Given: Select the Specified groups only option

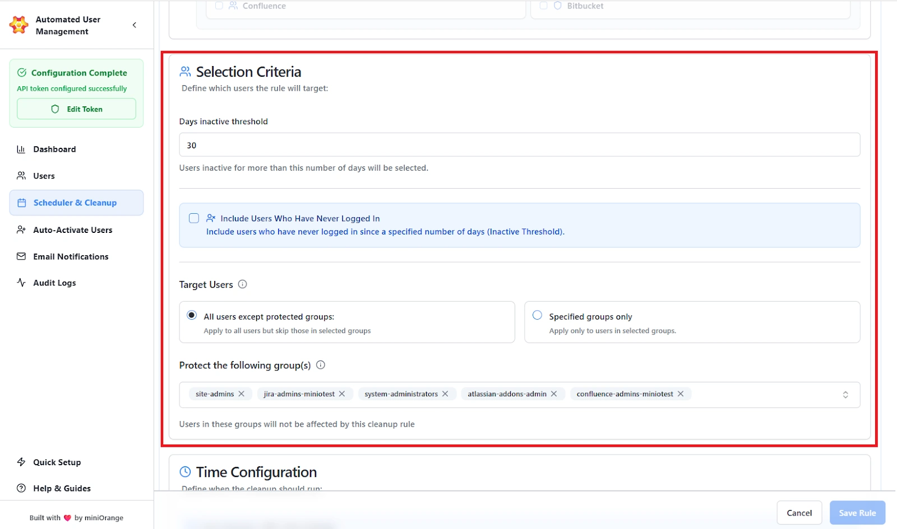Looking at the screenshot, I should pos(537,315).
